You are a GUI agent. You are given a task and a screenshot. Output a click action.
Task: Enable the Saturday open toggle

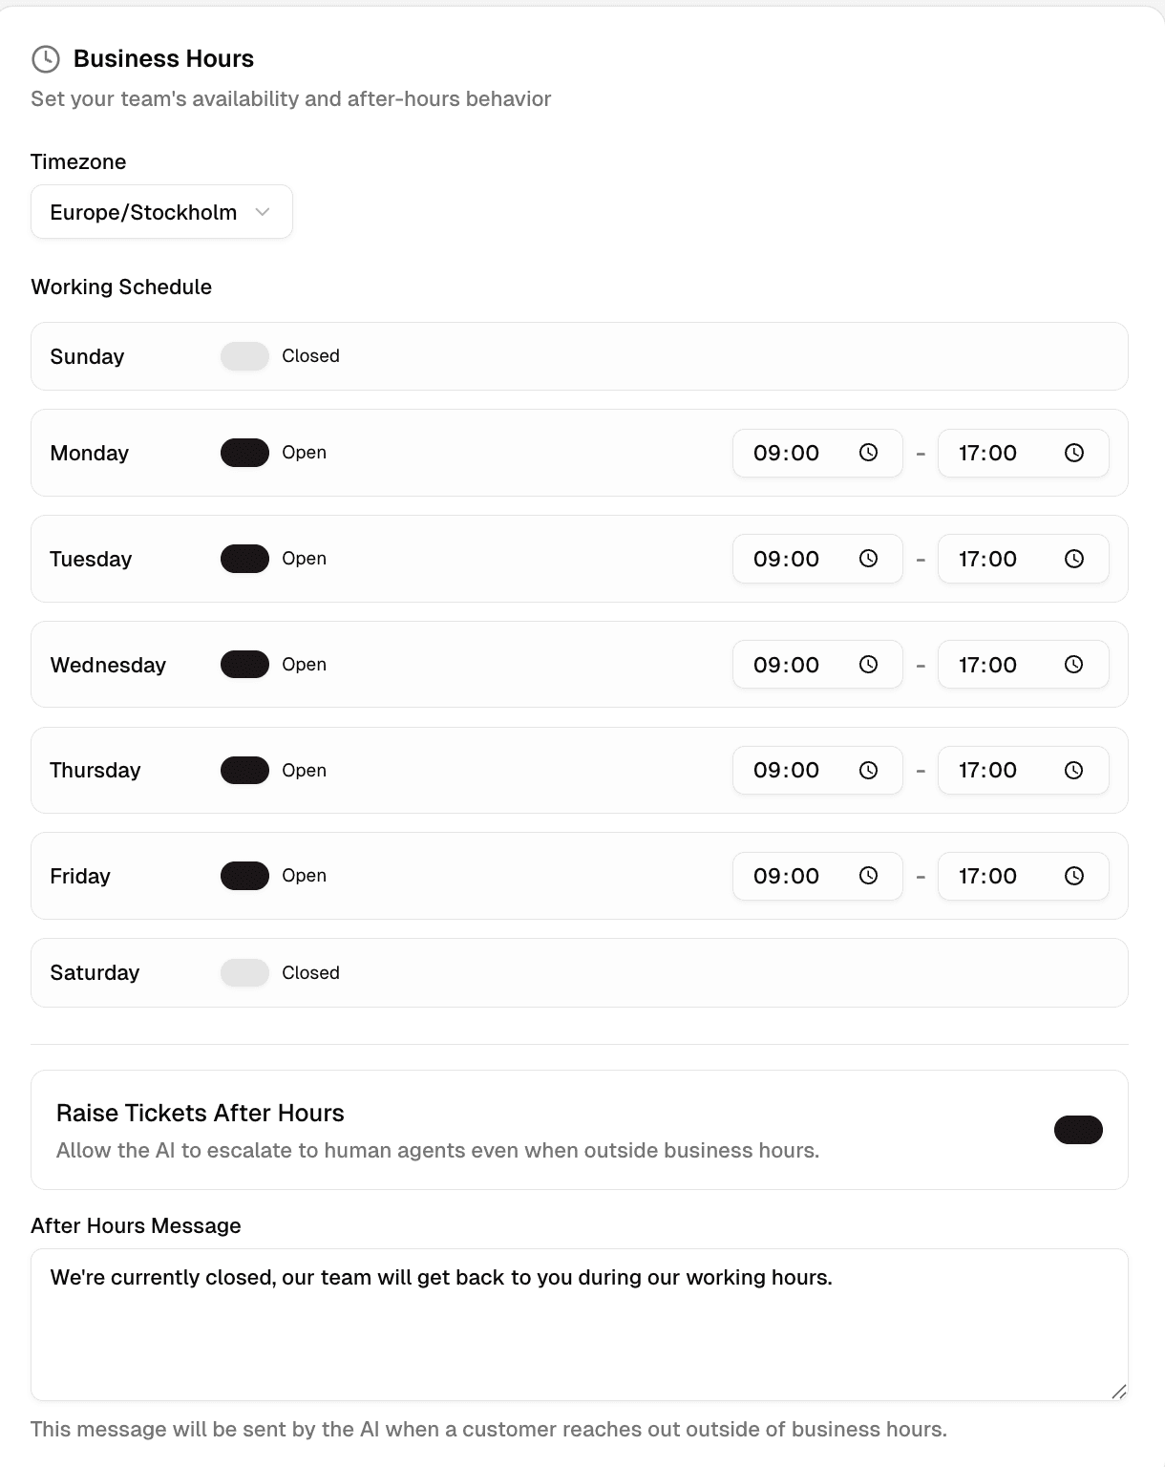click(244, 972)
